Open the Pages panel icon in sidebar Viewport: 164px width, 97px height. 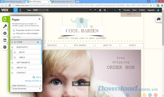[5, 19]
